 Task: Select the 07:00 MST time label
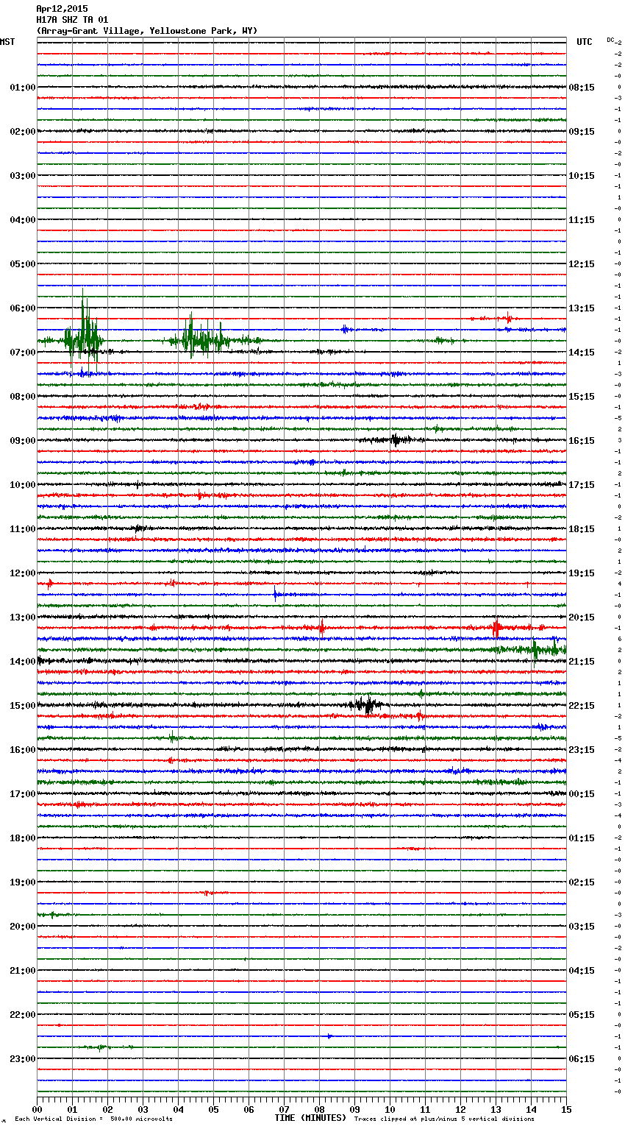coord(22,353)
